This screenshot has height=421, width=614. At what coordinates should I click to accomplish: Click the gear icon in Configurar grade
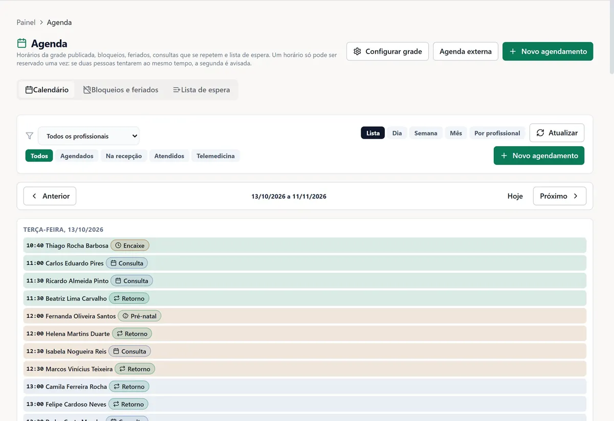point(358,51)
